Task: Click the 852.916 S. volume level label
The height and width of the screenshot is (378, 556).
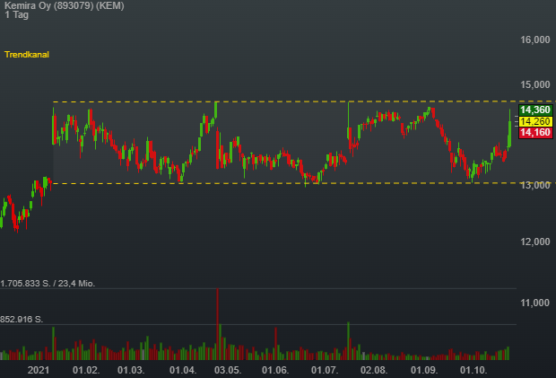Action: pos(22,320)
